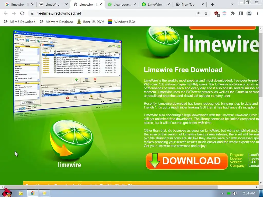Open the striped flag extension icon
Viewport: 263px width, 197px height.
click(224, 13)
